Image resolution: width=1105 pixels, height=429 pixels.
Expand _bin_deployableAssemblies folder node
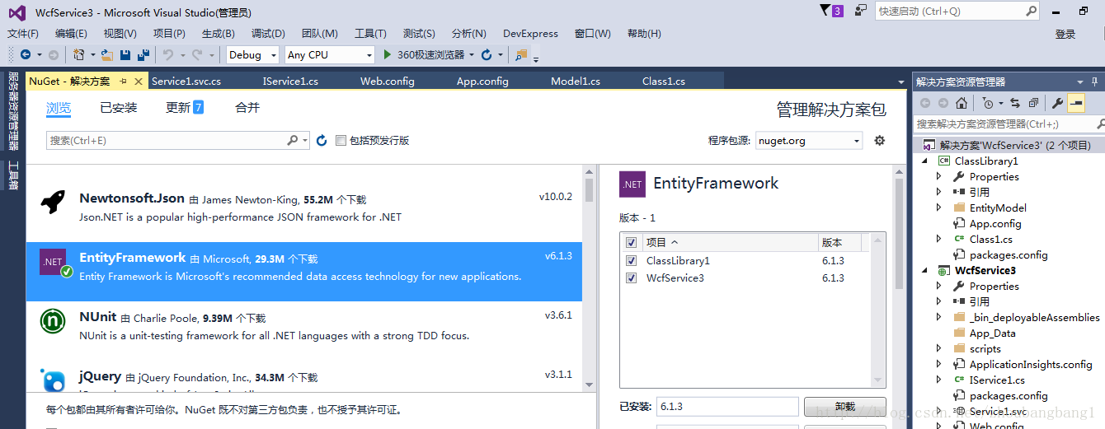click(x=939, y=318)
